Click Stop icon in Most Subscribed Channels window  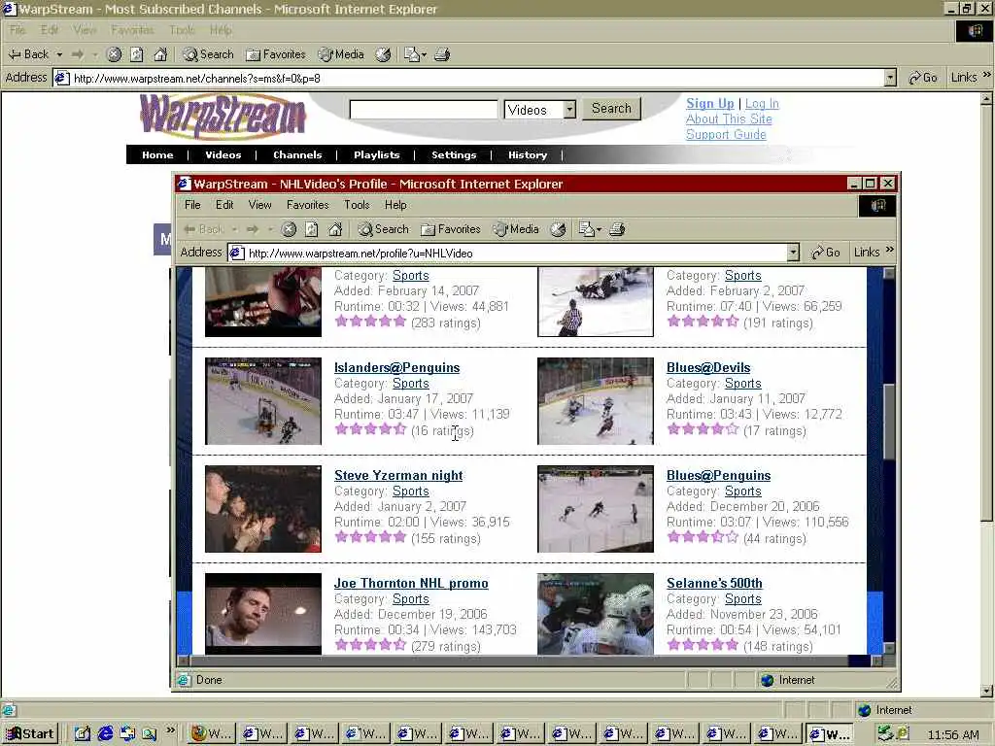pos(115,54)
